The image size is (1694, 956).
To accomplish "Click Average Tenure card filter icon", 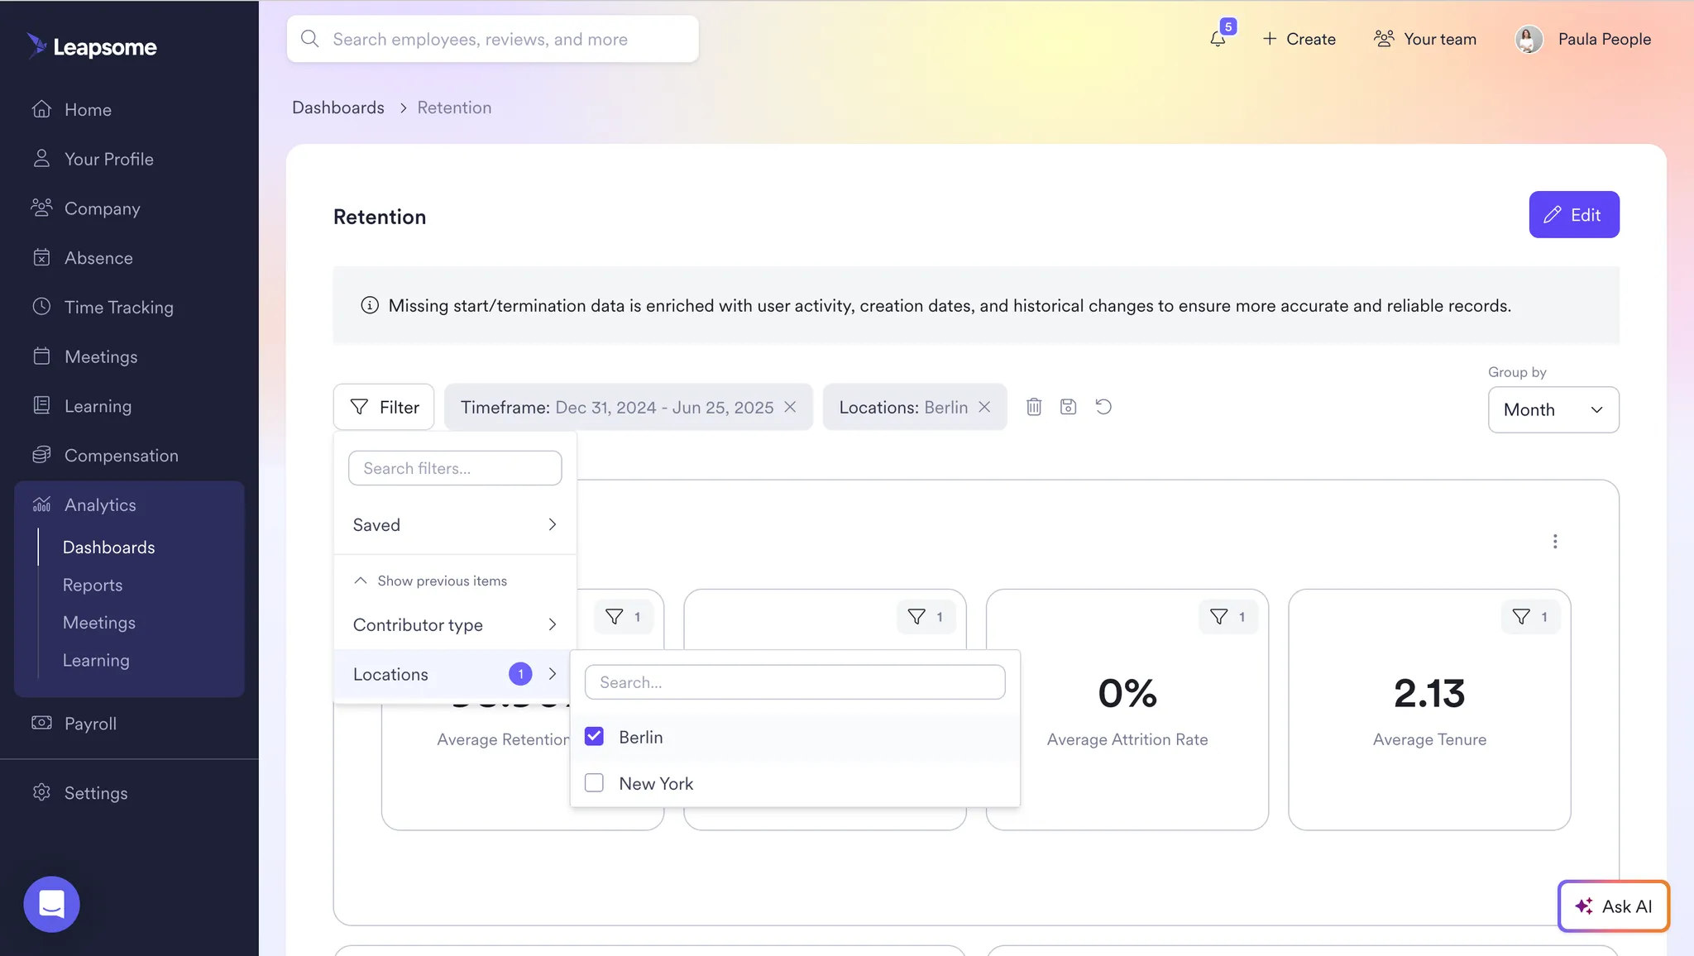I will click(1521, 617).
